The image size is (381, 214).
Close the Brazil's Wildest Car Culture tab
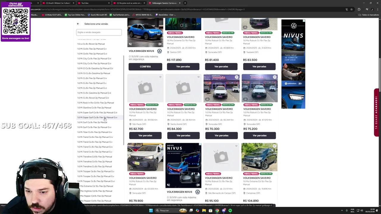tap(74, 3)
